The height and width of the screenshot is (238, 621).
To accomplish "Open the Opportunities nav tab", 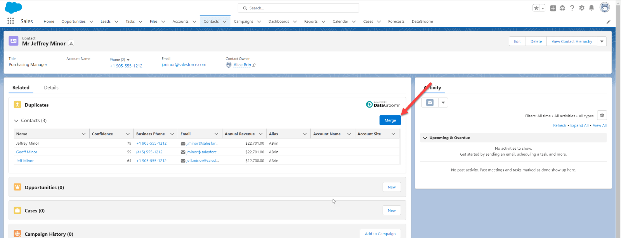I will [x=73, y=22].
